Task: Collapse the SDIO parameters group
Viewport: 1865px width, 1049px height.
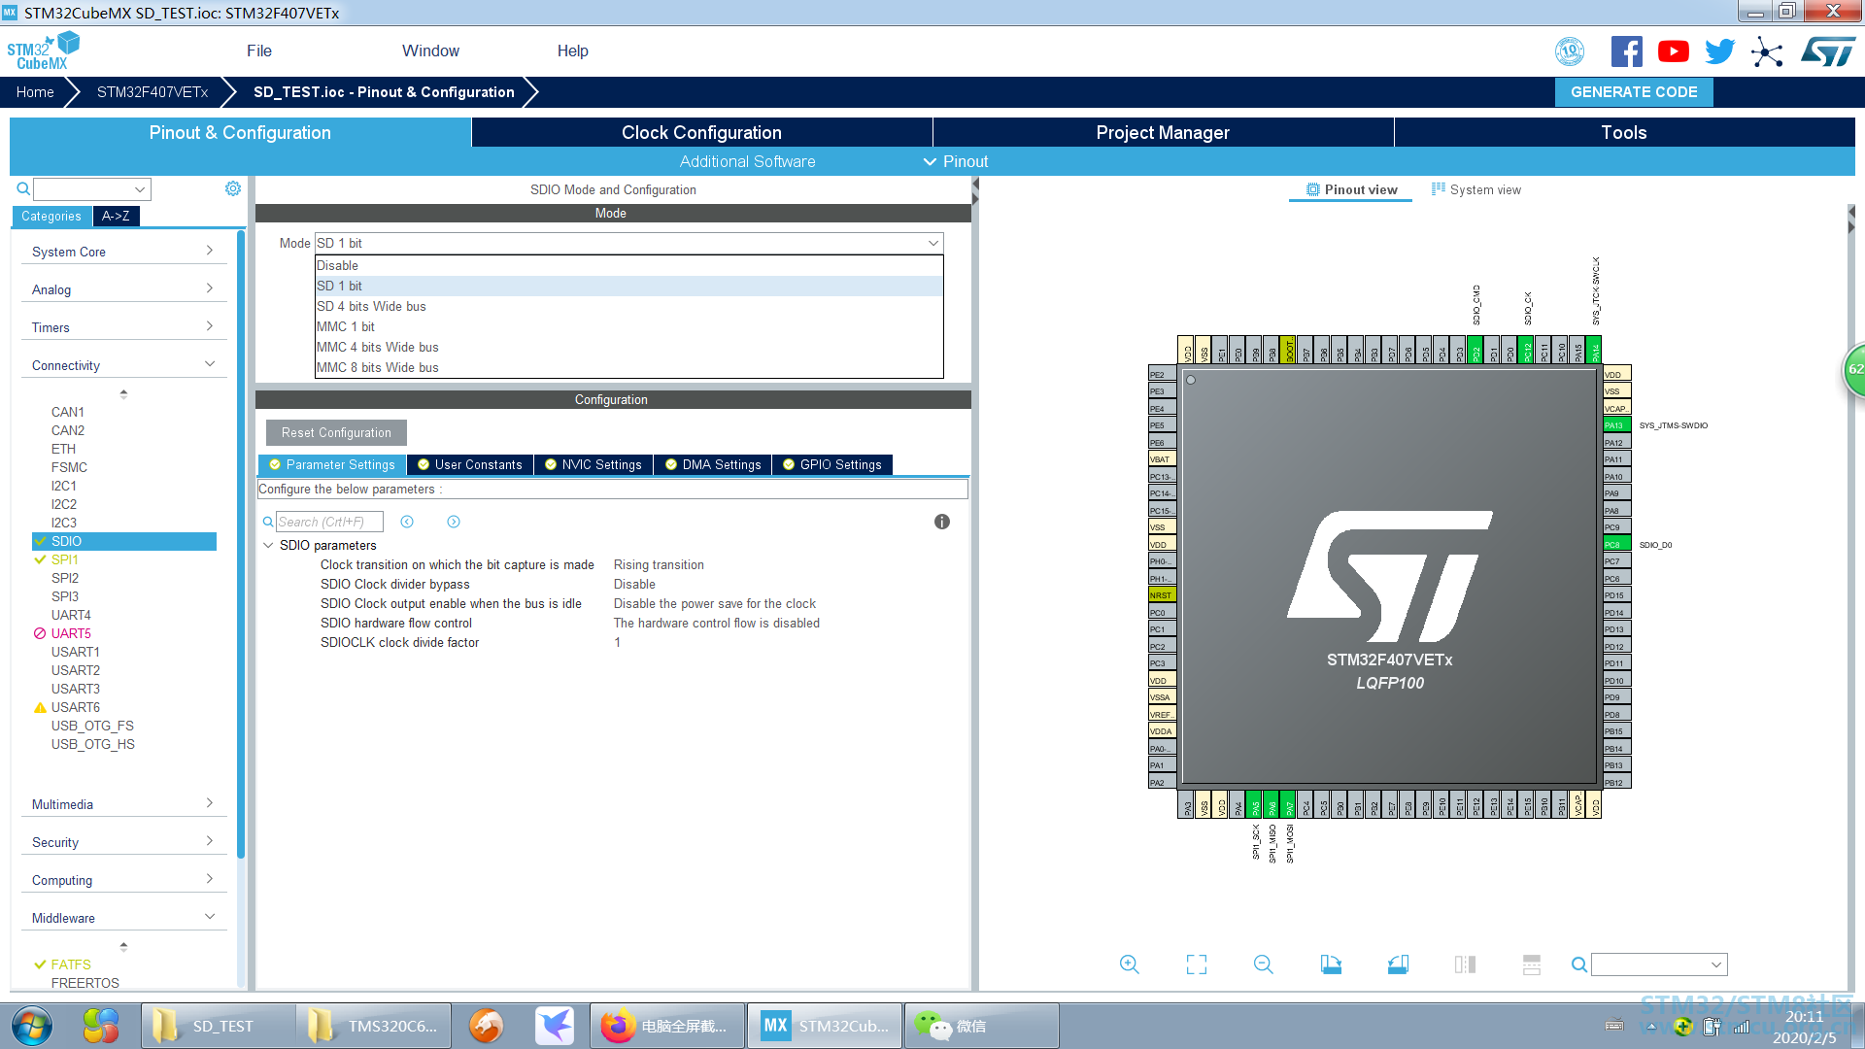Action: [x=268, y=545]
